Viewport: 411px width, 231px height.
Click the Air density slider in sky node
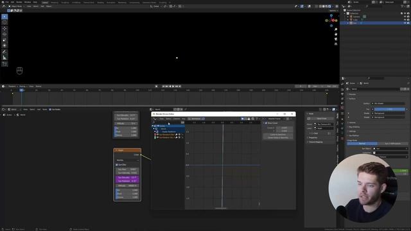(127, 190)
